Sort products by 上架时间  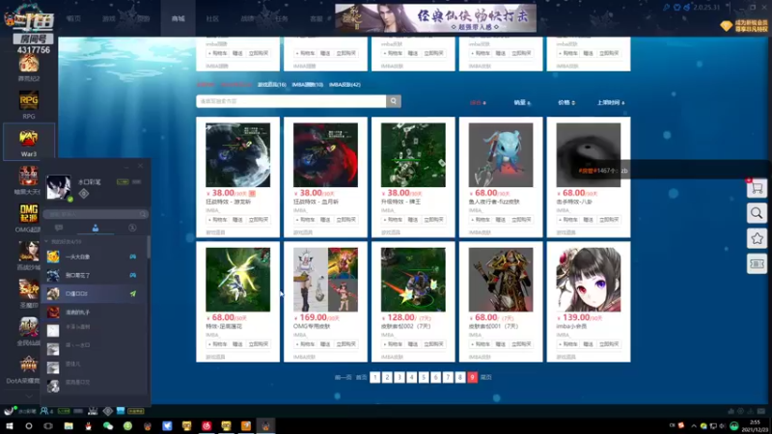[611, 102]
